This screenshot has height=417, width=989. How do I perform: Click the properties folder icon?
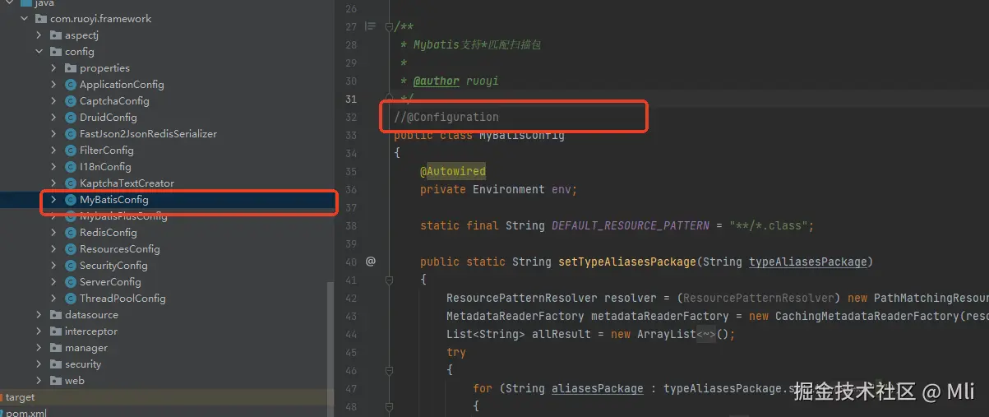point(71,67)
